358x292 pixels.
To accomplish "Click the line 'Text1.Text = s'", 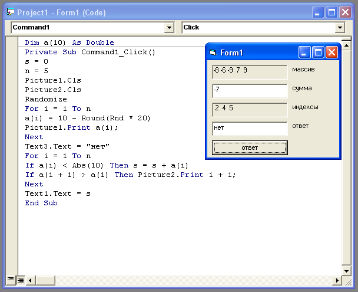I will 58,193.
